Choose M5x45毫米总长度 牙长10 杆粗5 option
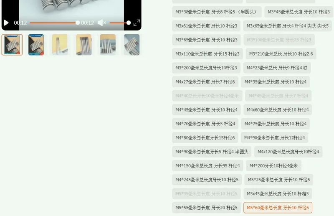This screenshot has height=216, width=334. coord(278,193)
